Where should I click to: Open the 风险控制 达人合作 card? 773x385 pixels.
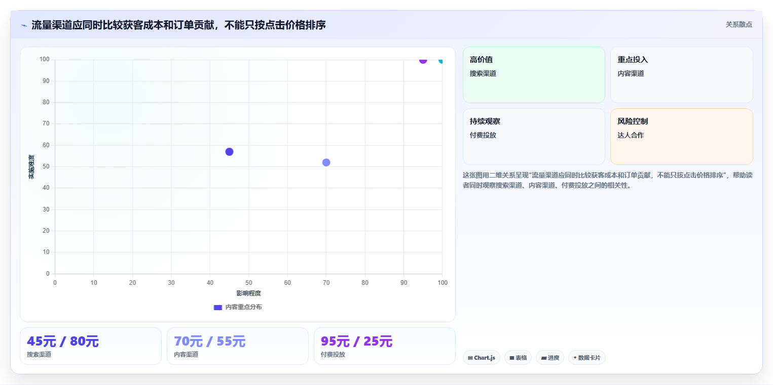682,137
